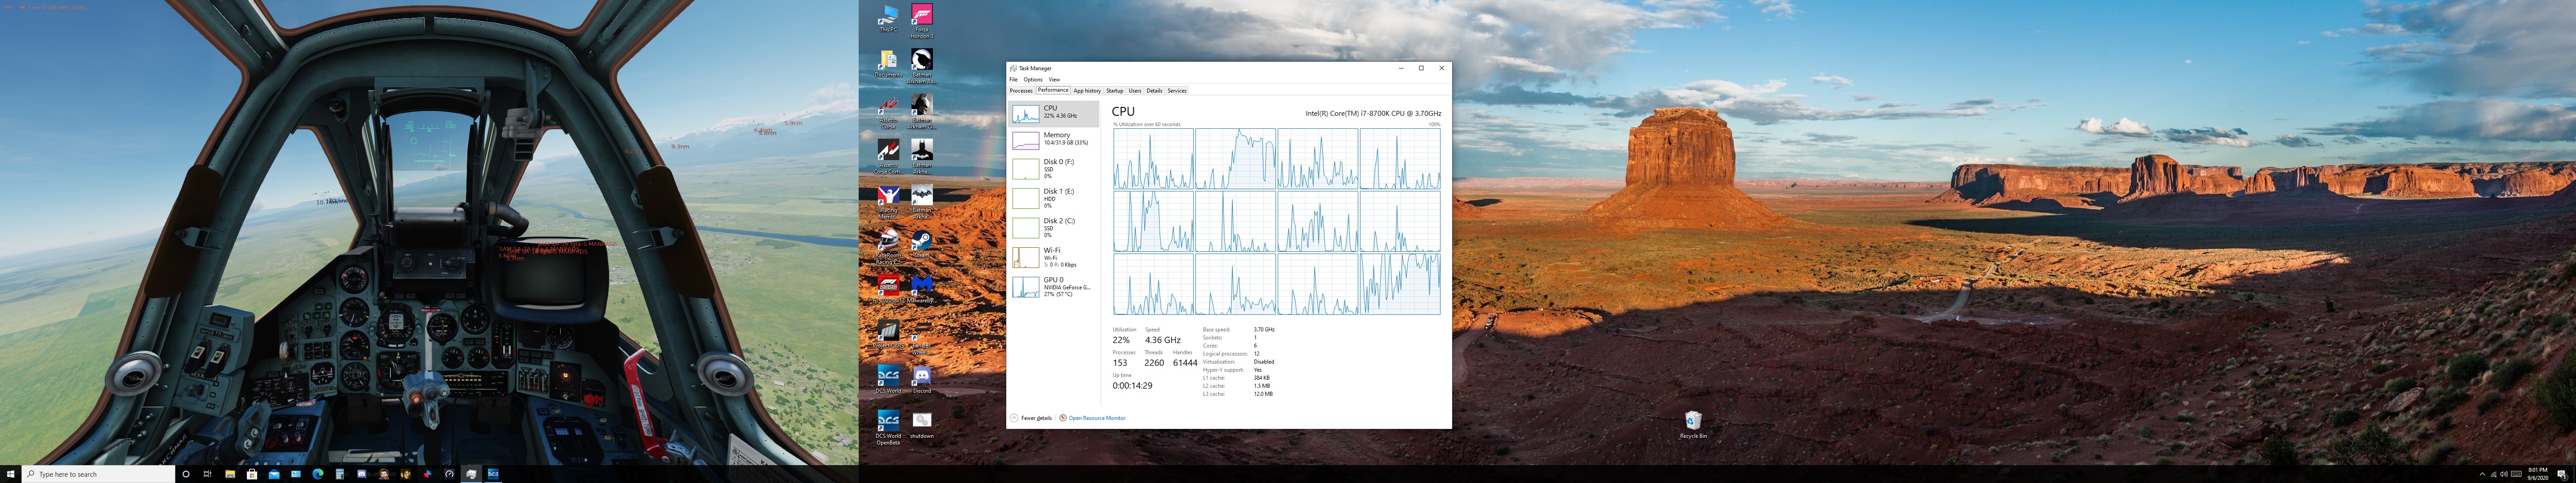Open the View menu in Task Manager
Image resolution: width=2576 pixels, height=483 pixels.
pyautogui.click(x=1054, y=79)
